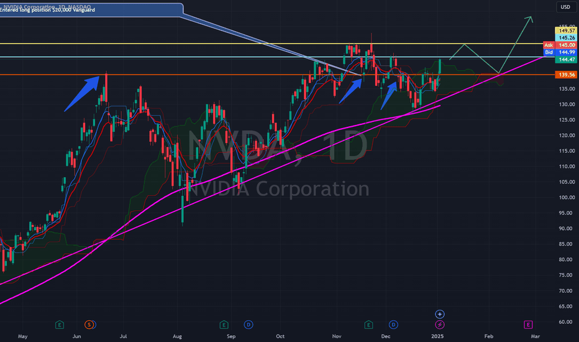The width and height of the screenshot is (579, 342).
Task: Select the yellow 149.57 price label
Action: [x=566, y=30]
